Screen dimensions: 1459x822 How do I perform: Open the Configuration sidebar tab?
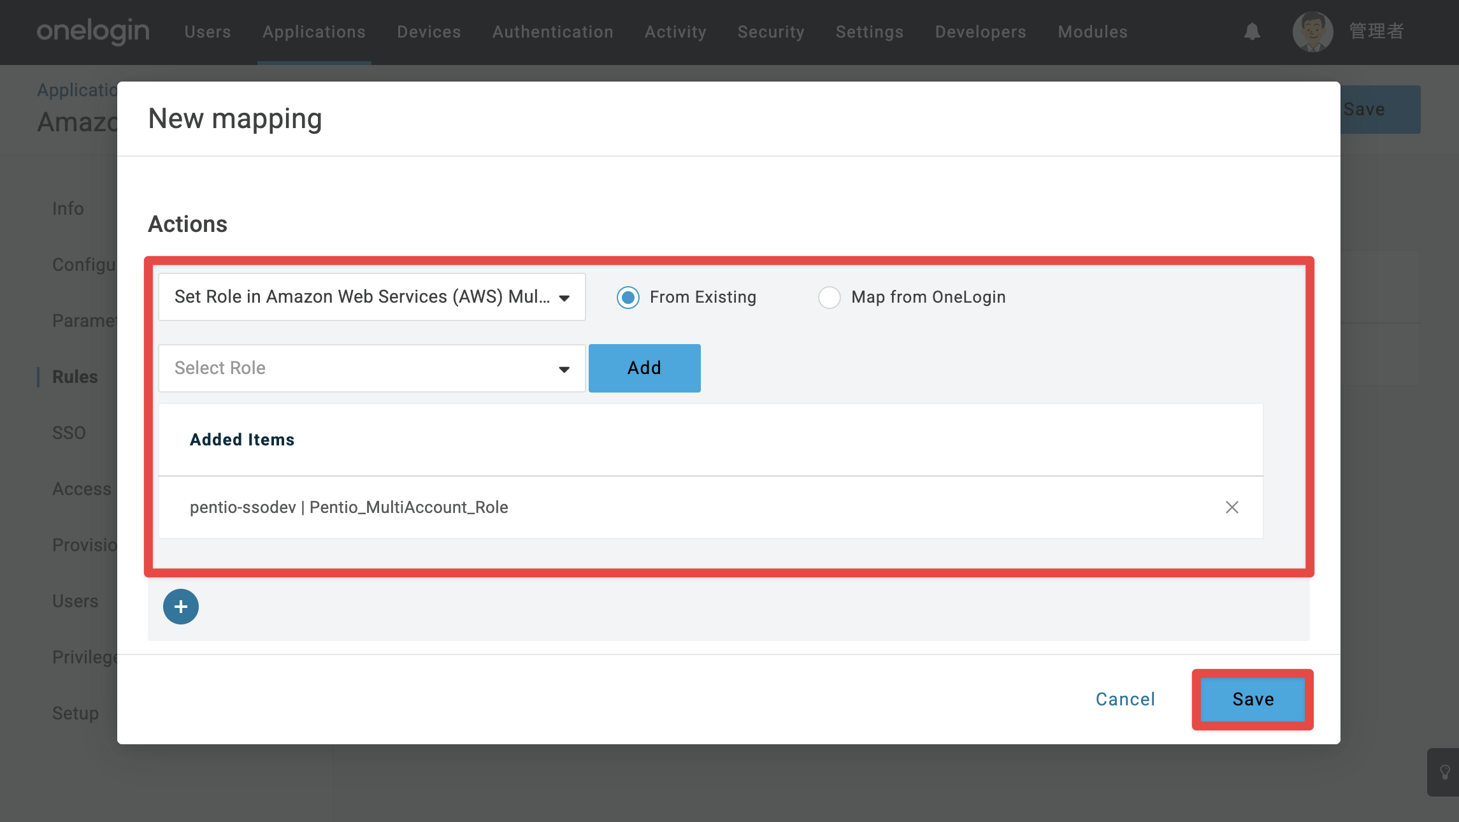(x=85, y=264)
